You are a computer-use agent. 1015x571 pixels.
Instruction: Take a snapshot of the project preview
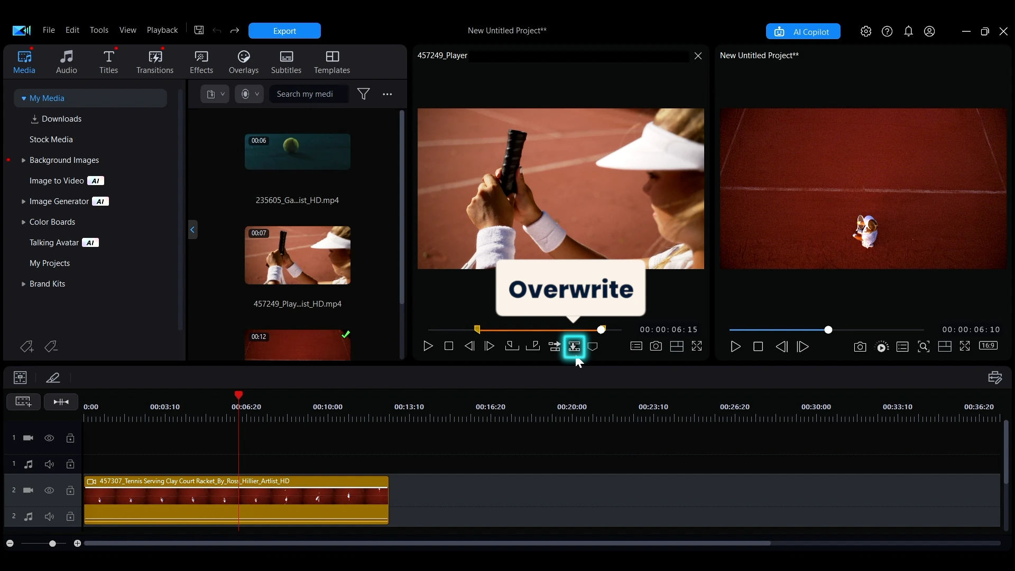[860, 347]
